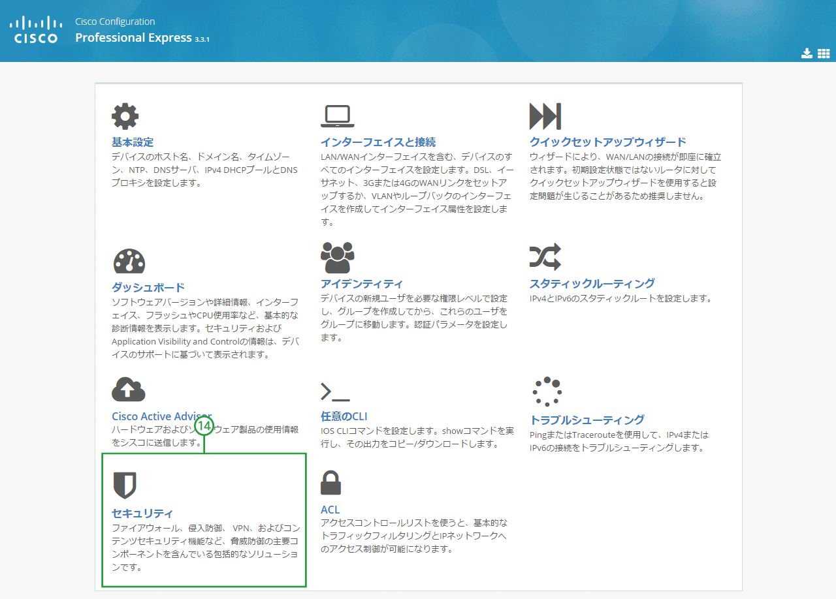Click the ダッシュボード description paragraph
Viewport: 836px width, 599px height.
pos(206,328)
